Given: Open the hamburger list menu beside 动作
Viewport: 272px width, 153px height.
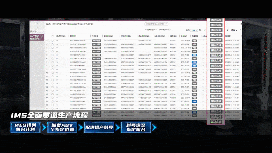Looking at the screenshot, I should (240, 30).
